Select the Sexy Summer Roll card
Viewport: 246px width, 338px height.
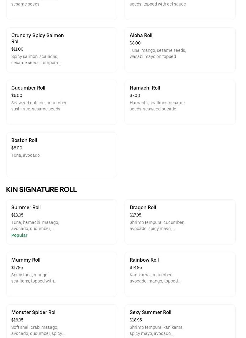[180, 321]
